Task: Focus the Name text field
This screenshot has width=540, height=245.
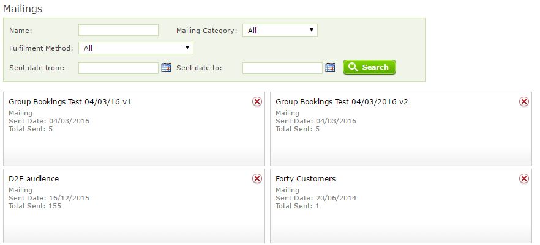Action: pos(119,30)
